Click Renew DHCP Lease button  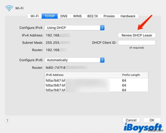(137, 35)
